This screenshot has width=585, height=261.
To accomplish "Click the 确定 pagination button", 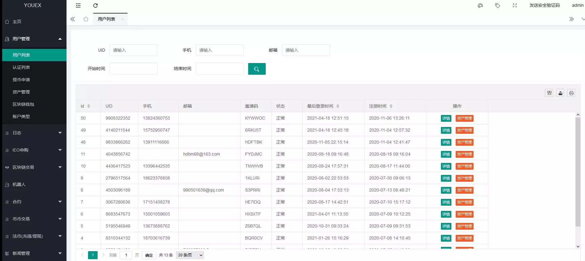I will 149,255.
